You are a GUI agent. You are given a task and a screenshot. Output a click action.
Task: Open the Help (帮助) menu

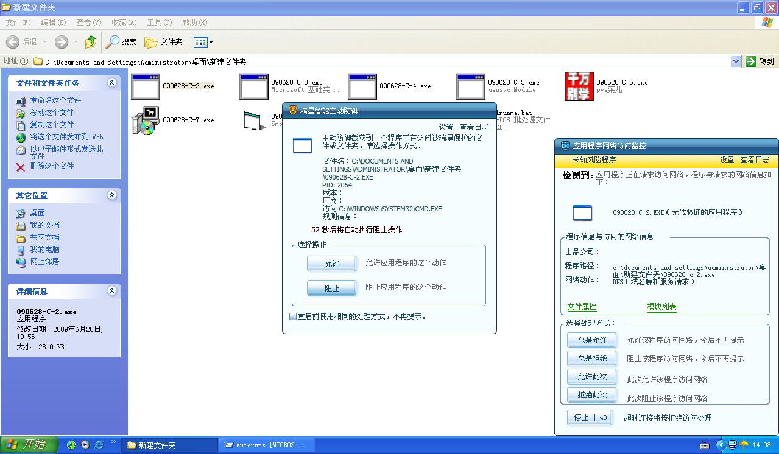click(x=194, y=23)
